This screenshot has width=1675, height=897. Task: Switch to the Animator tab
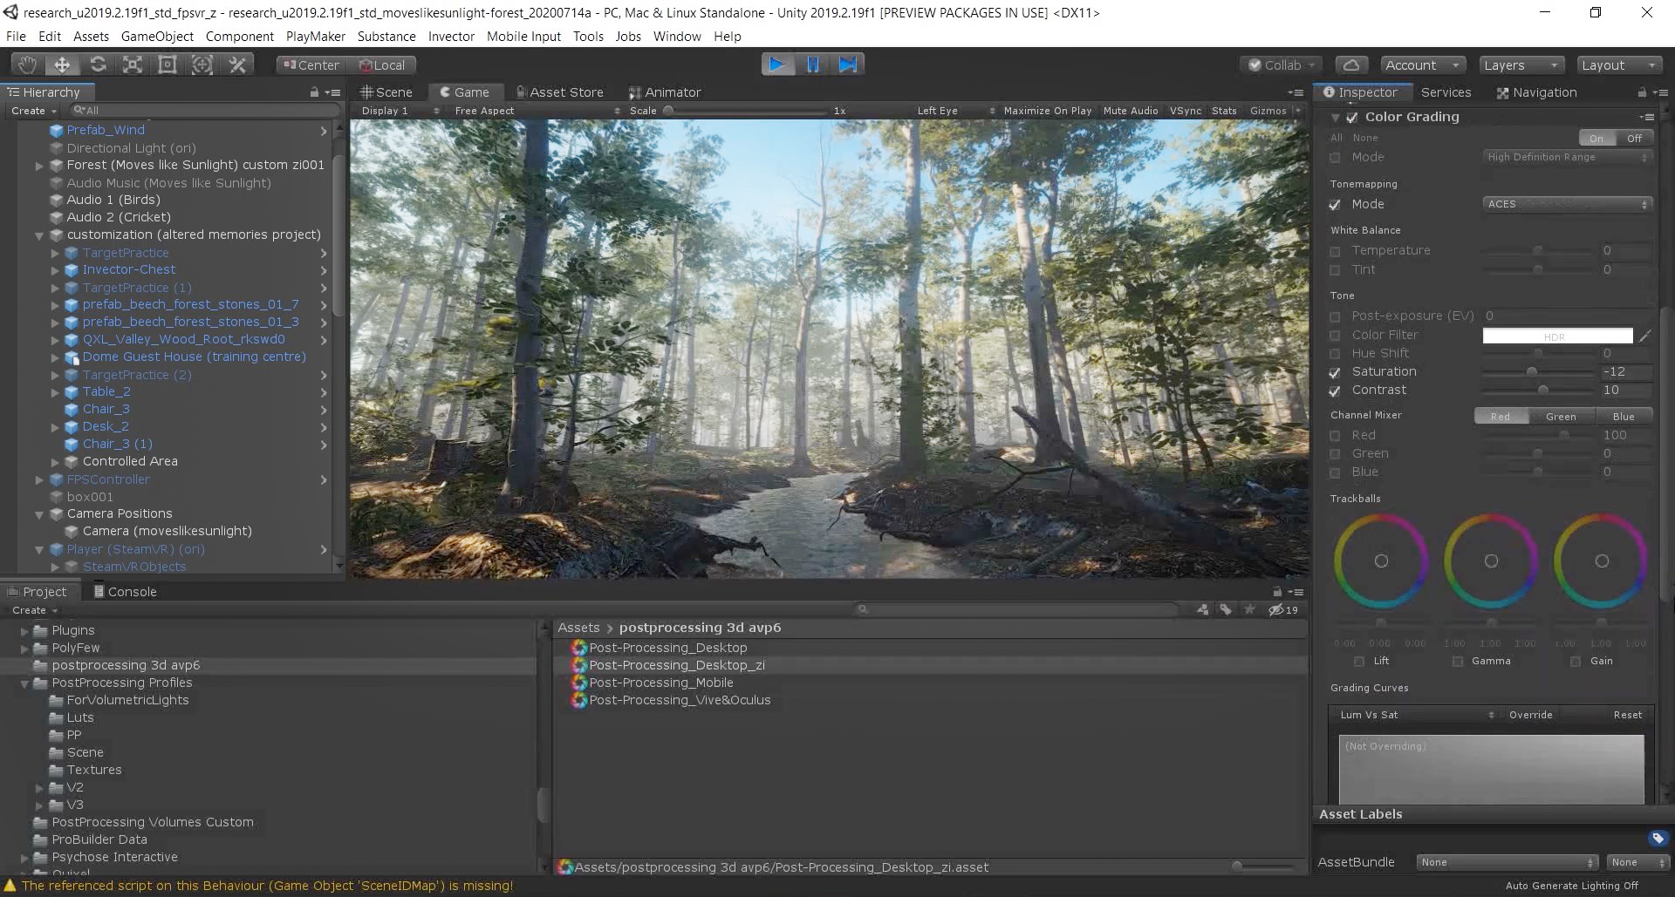point(665,92)
